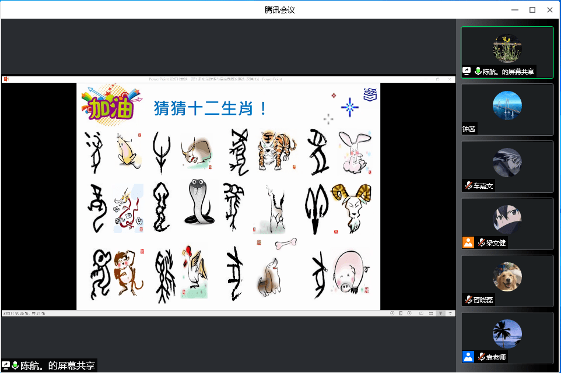Click the orange host badge on 梁文健's tile

coord(468,242)
